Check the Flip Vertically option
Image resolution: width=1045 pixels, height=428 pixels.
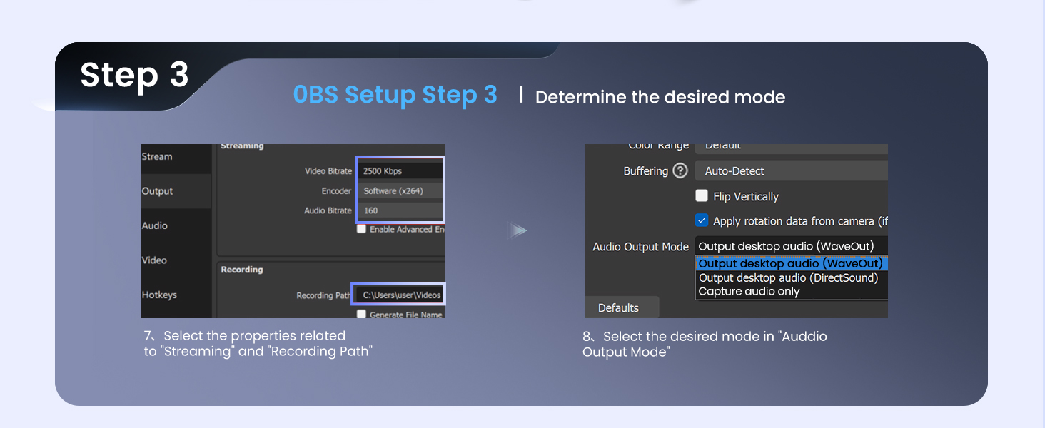point(702,195)
